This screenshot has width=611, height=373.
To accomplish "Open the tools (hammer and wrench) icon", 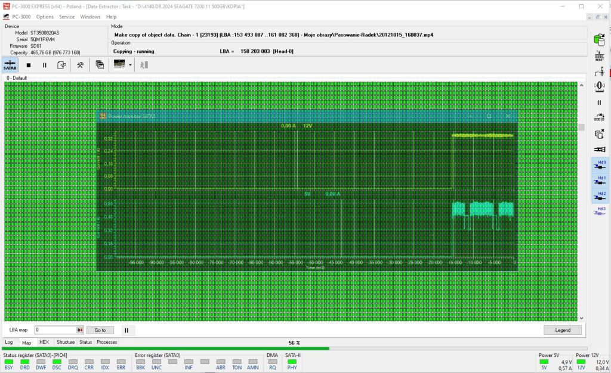I will tap(80, 65).
